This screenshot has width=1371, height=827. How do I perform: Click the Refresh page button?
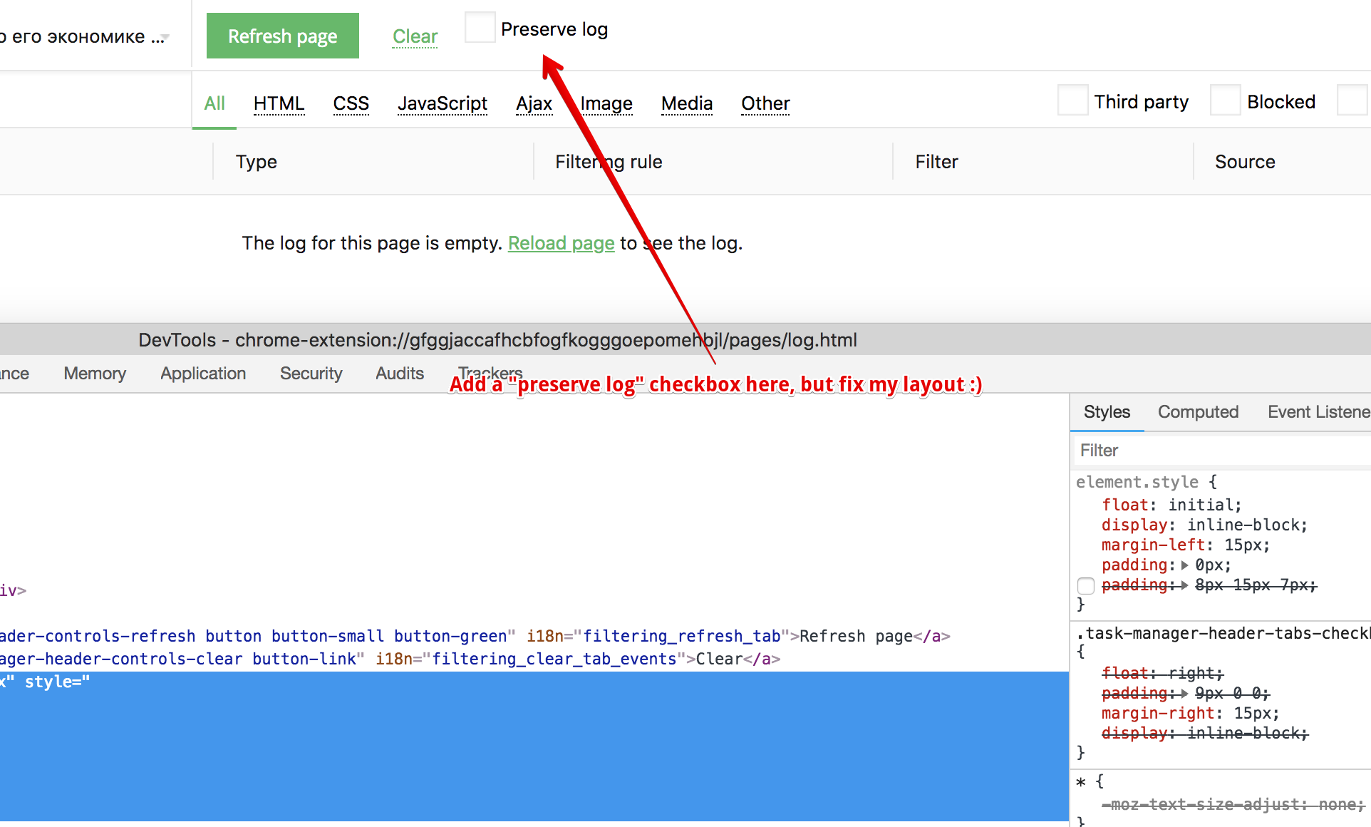click(282, 35)
